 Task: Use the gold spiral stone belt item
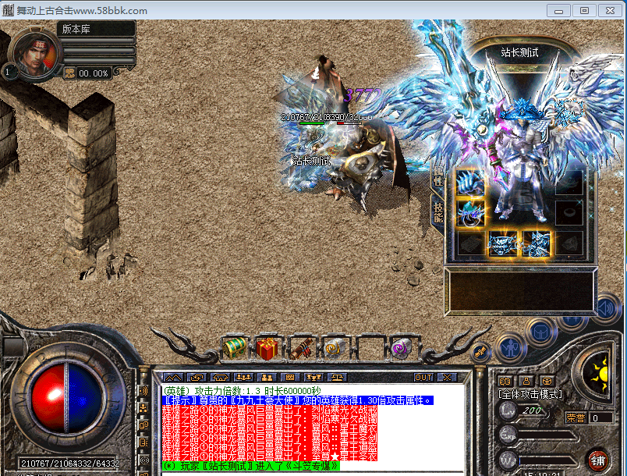coord(335,348)
